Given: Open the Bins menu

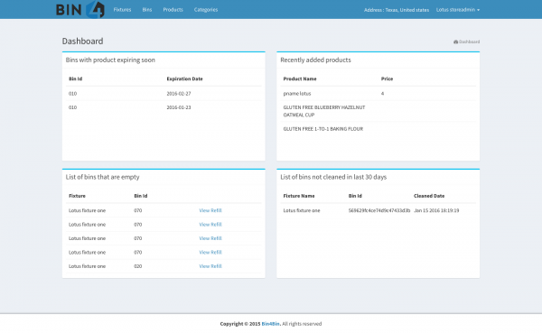Looking at the screenshot, I should [x=147, y=10].
